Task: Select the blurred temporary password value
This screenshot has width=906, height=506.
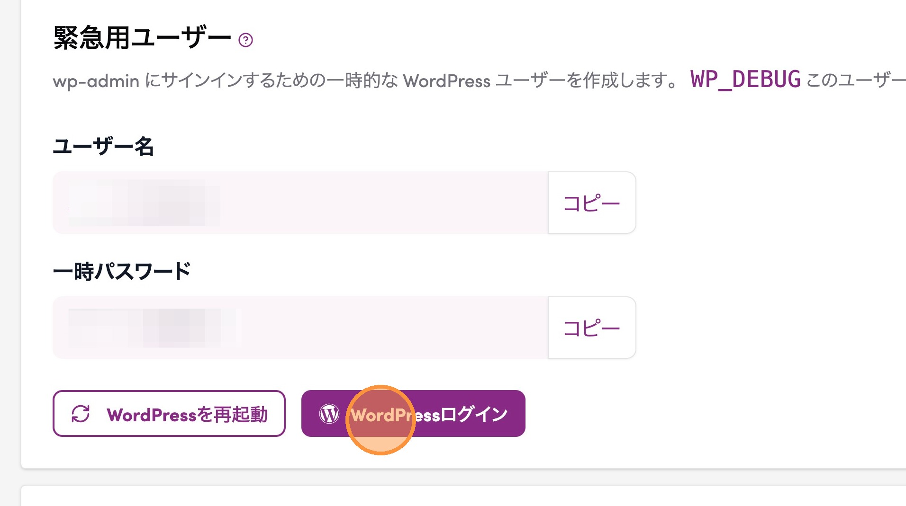Action: (x=154, y=328)
